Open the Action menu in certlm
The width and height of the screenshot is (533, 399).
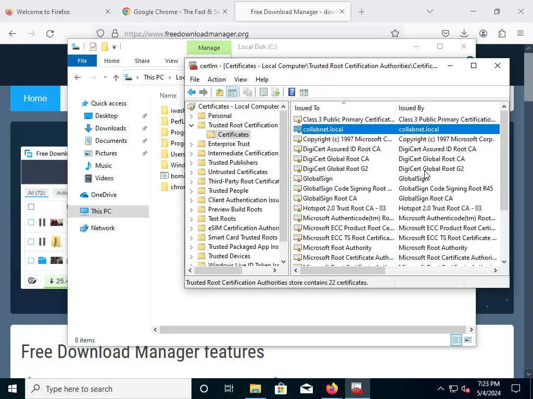pyautogui.click(x=217, y=79)
